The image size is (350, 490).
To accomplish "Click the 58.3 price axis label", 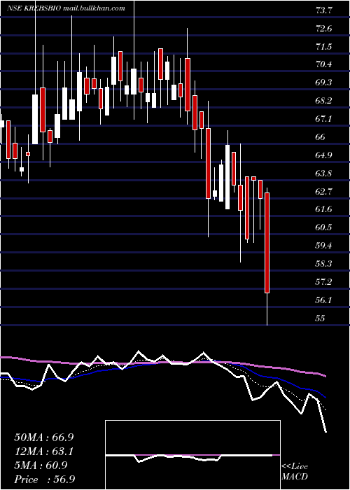I will pyautogui.click(x=324, y=264).
